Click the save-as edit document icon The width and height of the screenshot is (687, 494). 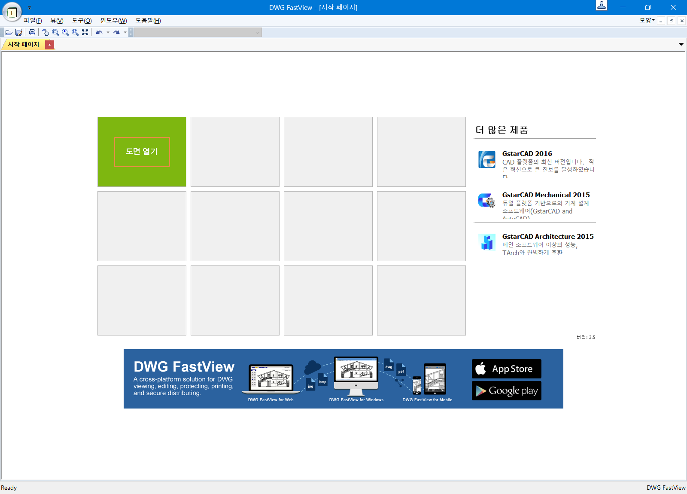pos(18,32)
